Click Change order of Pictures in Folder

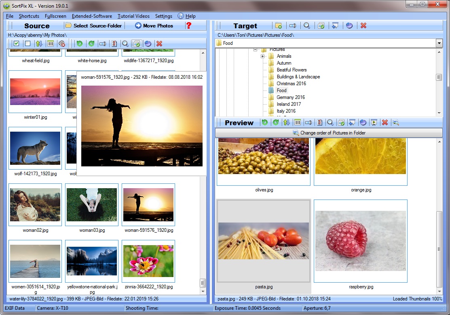(329, 133)
